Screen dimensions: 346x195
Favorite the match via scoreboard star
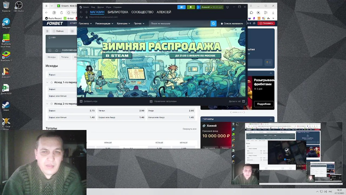point(56,50)
